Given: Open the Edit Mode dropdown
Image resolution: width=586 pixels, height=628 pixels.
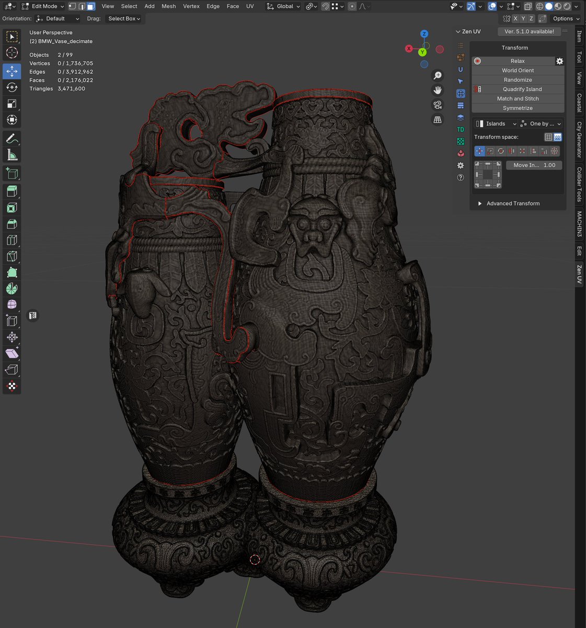Looking at the screenshot, I should [43, 6].
